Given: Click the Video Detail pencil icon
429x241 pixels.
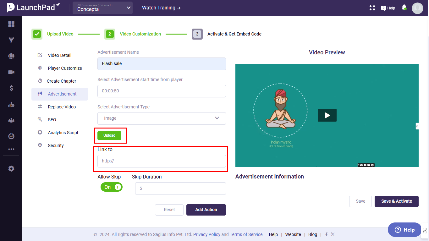Looking at the screenshot, I should click(x=40, y=55).
